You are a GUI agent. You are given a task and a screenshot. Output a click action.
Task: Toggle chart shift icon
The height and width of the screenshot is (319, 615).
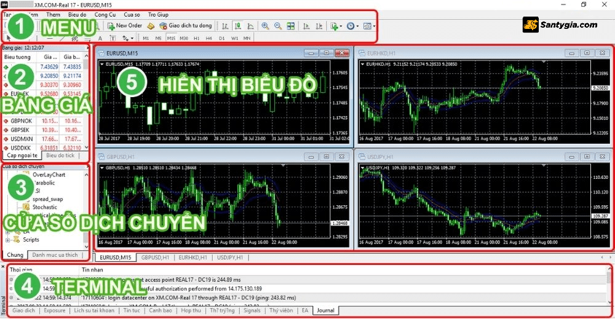319,26
